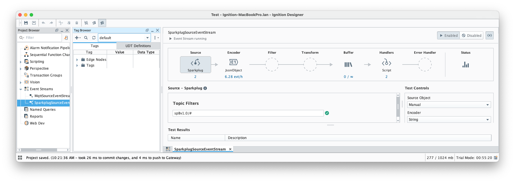Click the copy icon in the toolbar
The width and height of the screenshot is (515, 183).
pos(69,23)
